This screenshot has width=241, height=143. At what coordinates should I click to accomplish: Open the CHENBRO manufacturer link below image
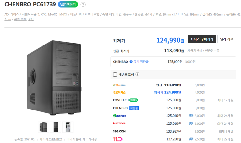55,139
